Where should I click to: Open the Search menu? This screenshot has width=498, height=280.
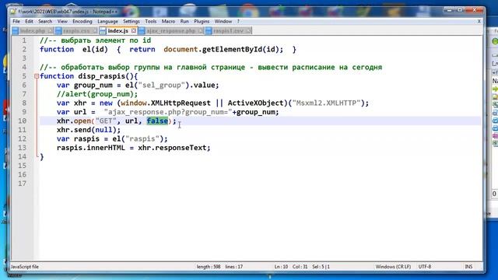tap(45, 21)
